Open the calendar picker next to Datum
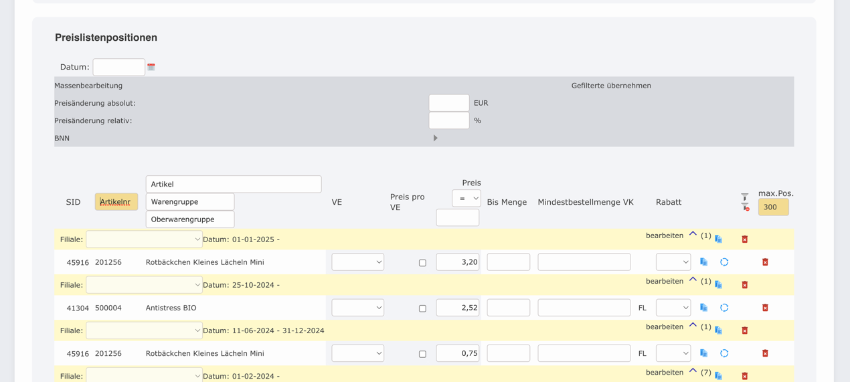 [151, 67]
